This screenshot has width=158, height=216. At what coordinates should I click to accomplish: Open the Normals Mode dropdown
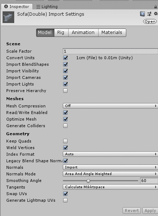tap(110, 174)
